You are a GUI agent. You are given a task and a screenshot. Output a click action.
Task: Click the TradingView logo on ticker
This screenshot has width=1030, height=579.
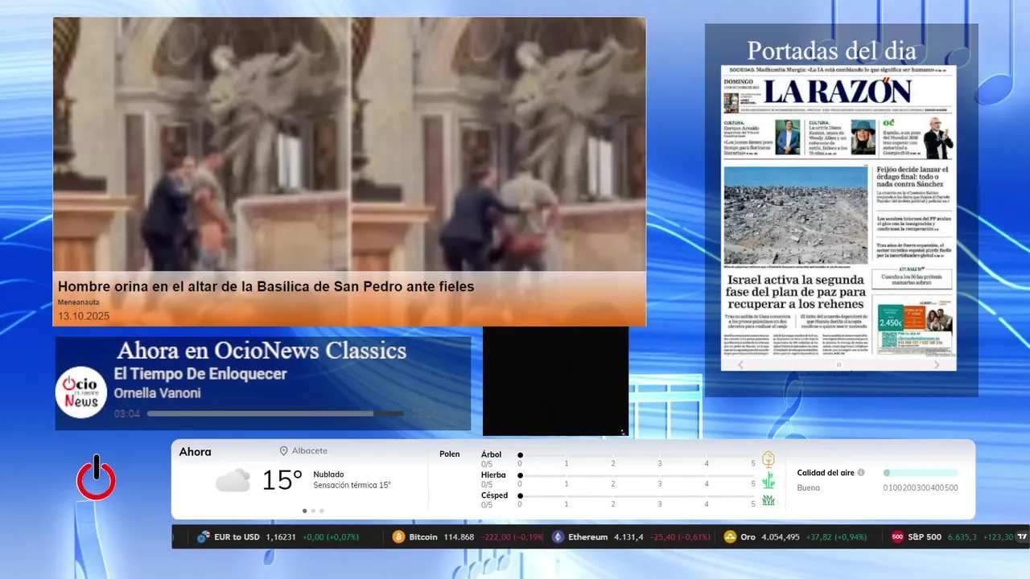point(1023,536)
